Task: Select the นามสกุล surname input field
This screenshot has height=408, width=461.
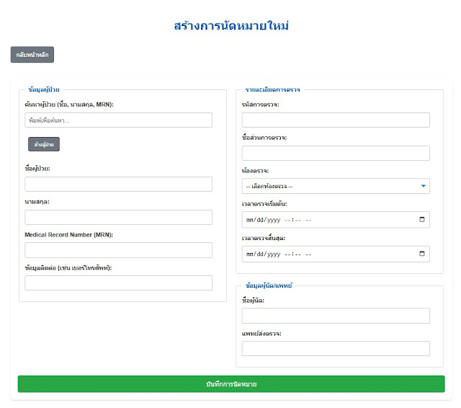Action: (119, 218)
